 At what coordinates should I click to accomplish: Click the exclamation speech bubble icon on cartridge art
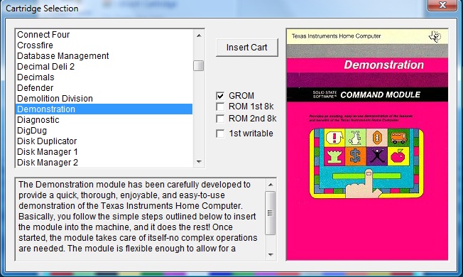click(334, 138)
